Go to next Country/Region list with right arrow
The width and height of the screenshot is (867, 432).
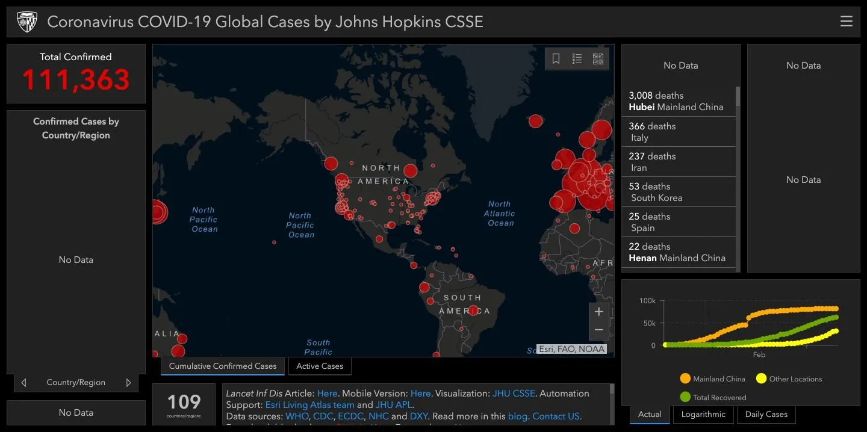(128, 383)
